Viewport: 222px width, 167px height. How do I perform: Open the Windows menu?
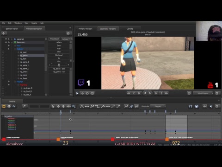pos(18,23)
